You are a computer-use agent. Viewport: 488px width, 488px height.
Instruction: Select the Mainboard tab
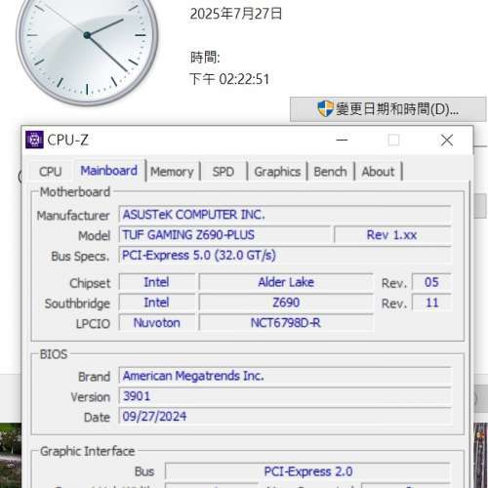(109, 171)
